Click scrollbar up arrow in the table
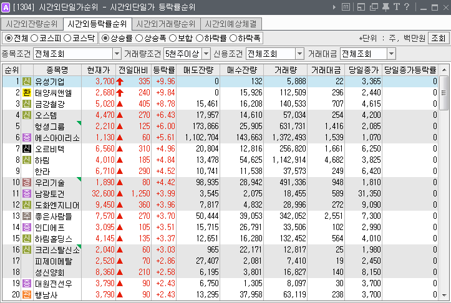 [x=444, y=70]
